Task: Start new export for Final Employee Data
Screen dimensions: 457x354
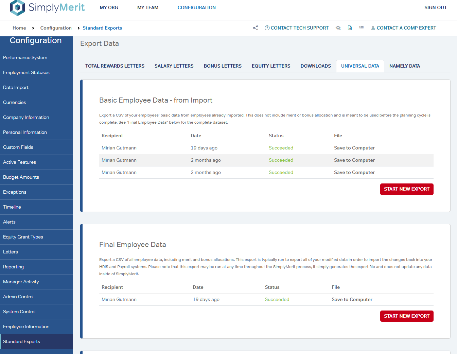Action: click(406, 316)
